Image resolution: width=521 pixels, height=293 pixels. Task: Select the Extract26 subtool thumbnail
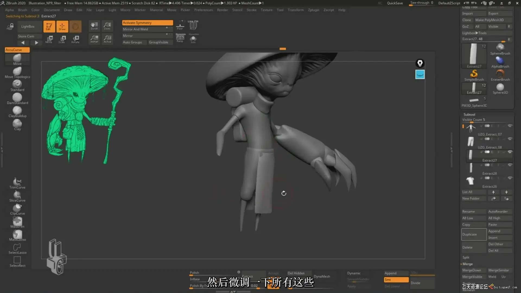tap(470, 181)
